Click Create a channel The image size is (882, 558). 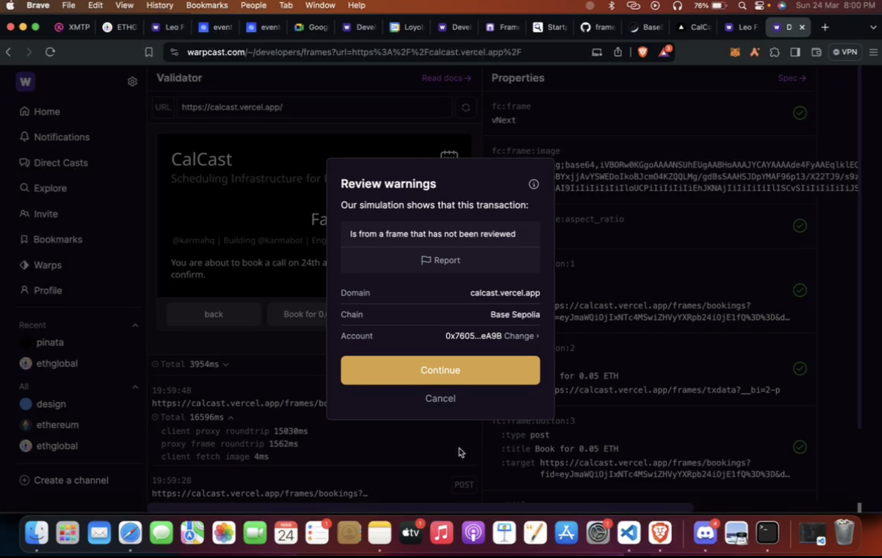click(64, 480)
